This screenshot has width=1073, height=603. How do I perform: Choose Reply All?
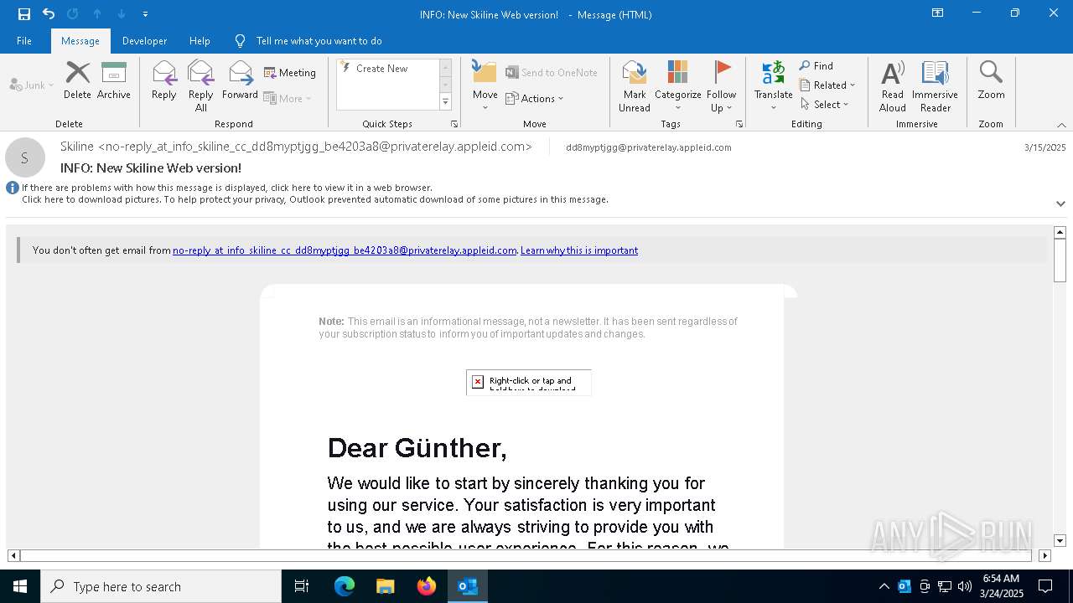(201, 86)
